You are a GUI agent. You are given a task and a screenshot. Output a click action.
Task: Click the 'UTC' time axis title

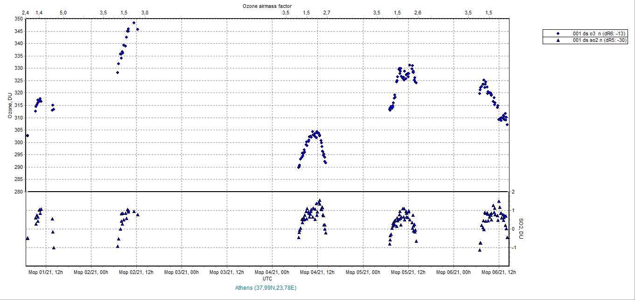tap(267, 279)
